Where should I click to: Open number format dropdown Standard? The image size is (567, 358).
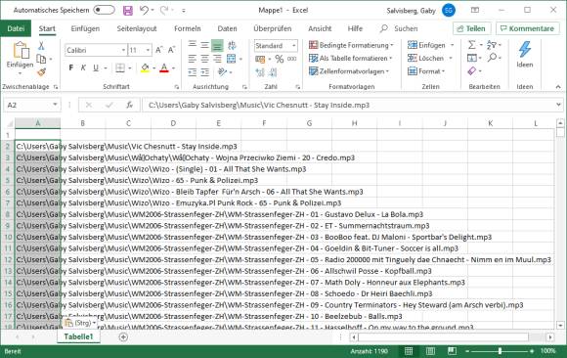[x=294, y=46]
